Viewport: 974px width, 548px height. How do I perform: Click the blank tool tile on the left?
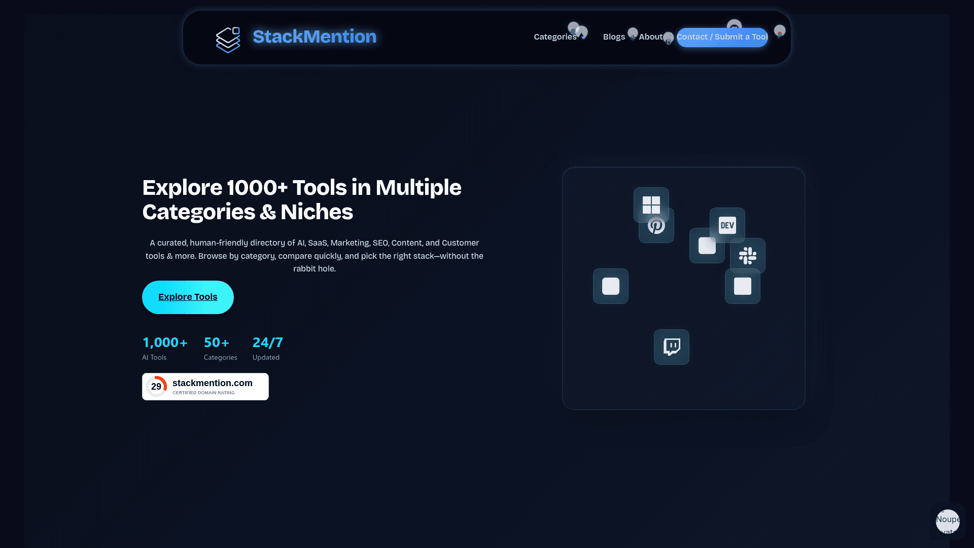coord(610,286)
